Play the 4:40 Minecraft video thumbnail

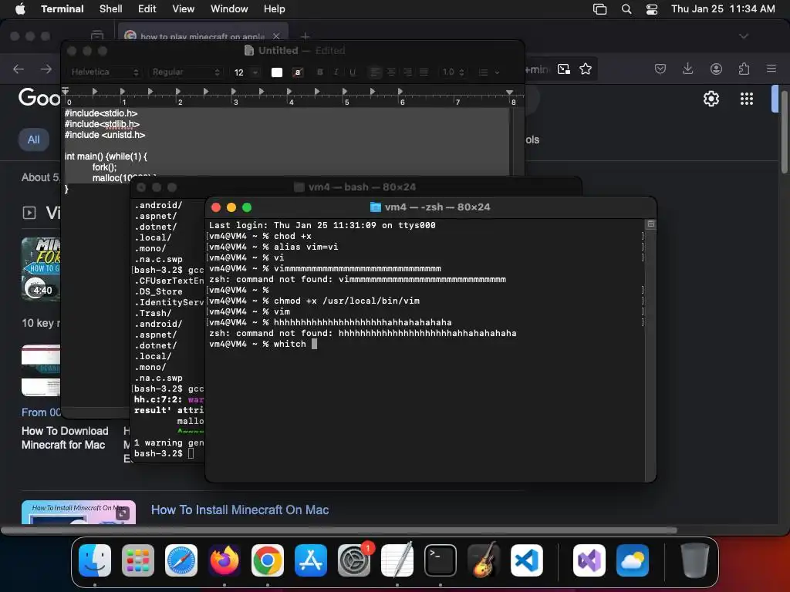coord(41,269)
